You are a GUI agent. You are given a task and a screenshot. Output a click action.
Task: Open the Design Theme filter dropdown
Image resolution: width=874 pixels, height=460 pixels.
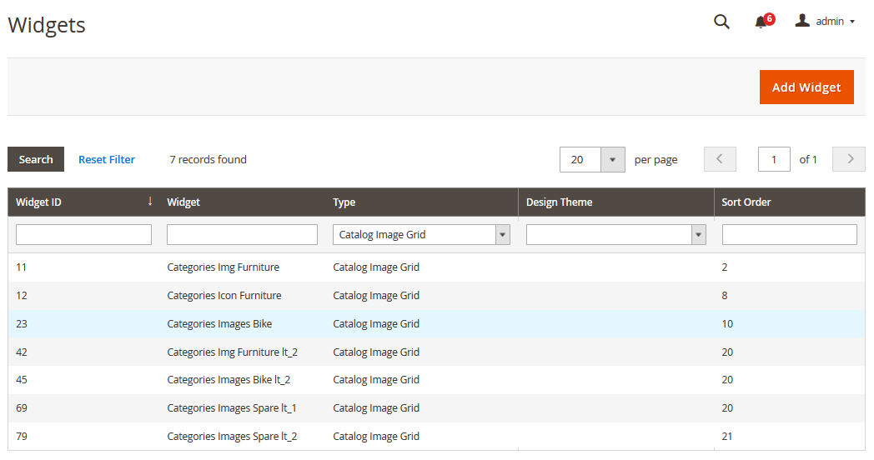pyautogui.click(x=616, y=234)
